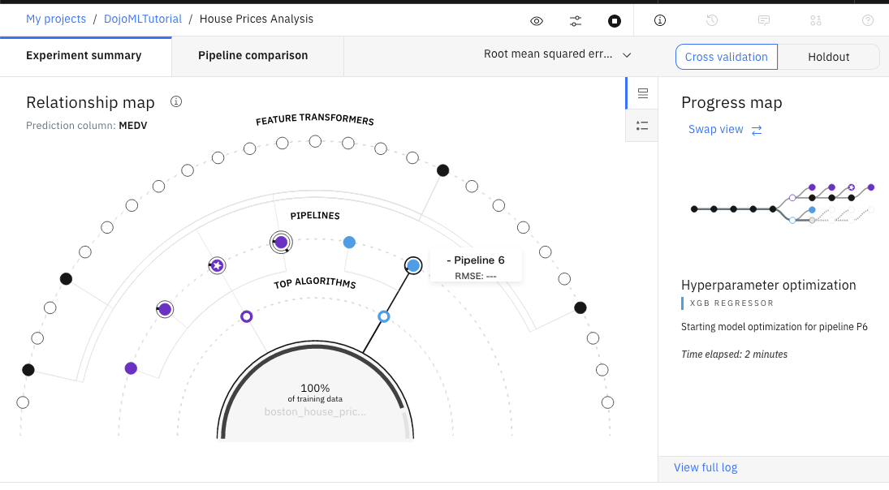Click the Pipeline 6 node on map

(x=413, y=265)
